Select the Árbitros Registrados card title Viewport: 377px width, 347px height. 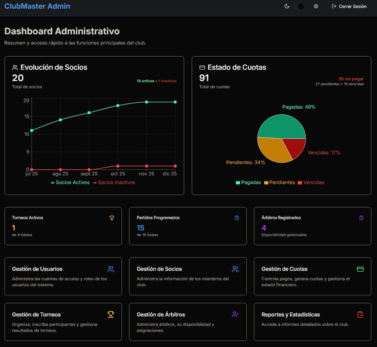(281, 218)
